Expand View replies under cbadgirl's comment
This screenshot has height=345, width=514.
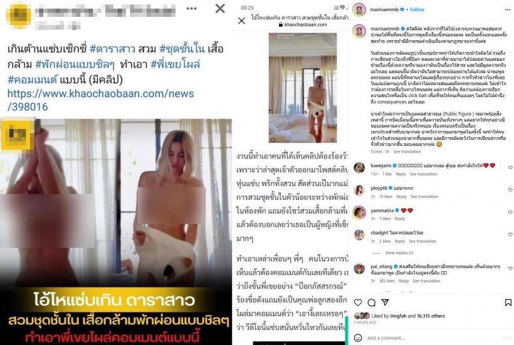pyautogui.click(x=399, y=253)
